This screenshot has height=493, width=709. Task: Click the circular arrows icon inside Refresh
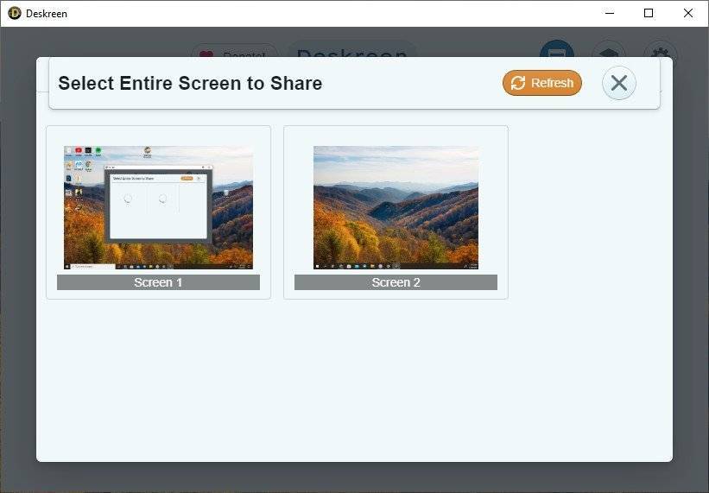pos(518,83)
